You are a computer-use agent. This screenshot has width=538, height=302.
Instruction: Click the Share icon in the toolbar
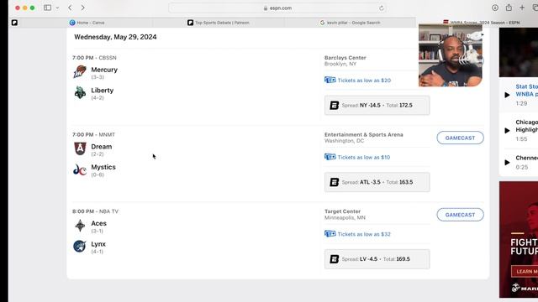(509, 8)
